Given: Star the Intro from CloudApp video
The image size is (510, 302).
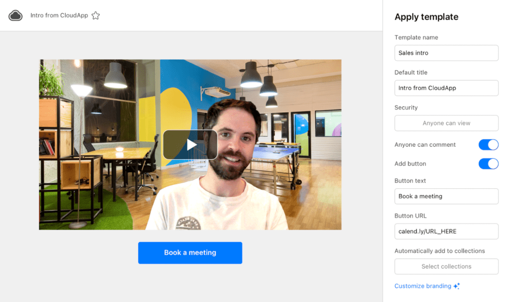Looking at the screenshot, I should [96, 15].
